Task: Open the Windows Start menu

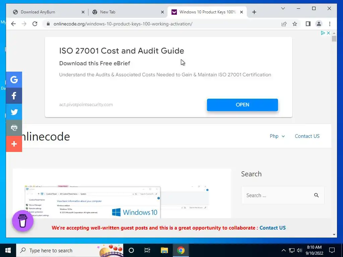Action: tap(8, 250)
